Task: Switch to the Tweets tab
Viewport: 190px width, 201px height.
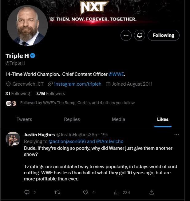Action: (x=24, y=119)
